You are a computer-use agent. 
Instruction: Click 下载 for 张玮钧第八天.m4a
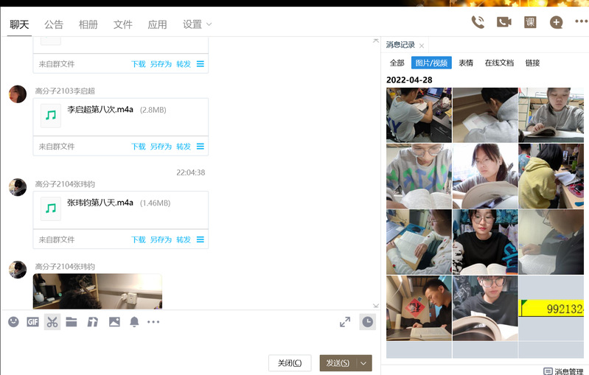tap(139, 239)
